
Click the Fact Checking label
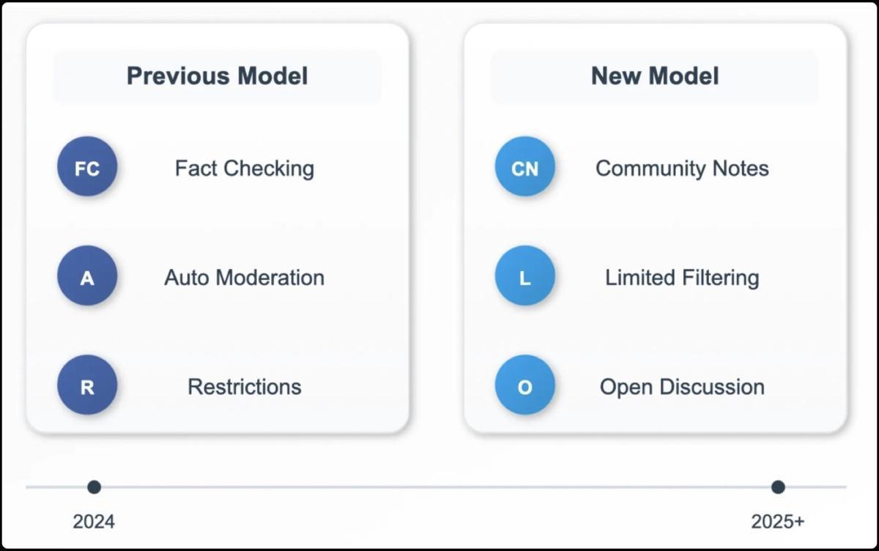(x=244, y=169)
